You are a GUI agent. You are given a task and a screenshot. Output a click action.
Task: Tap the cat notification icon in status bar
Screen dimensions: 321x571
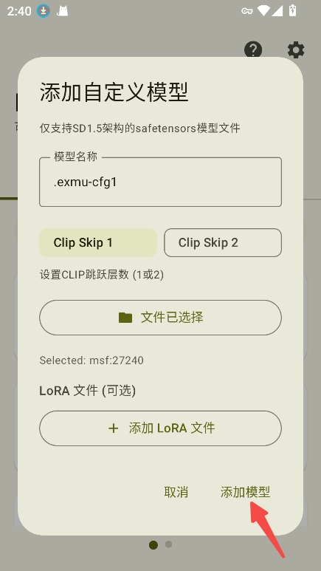(x=63, y=11)
